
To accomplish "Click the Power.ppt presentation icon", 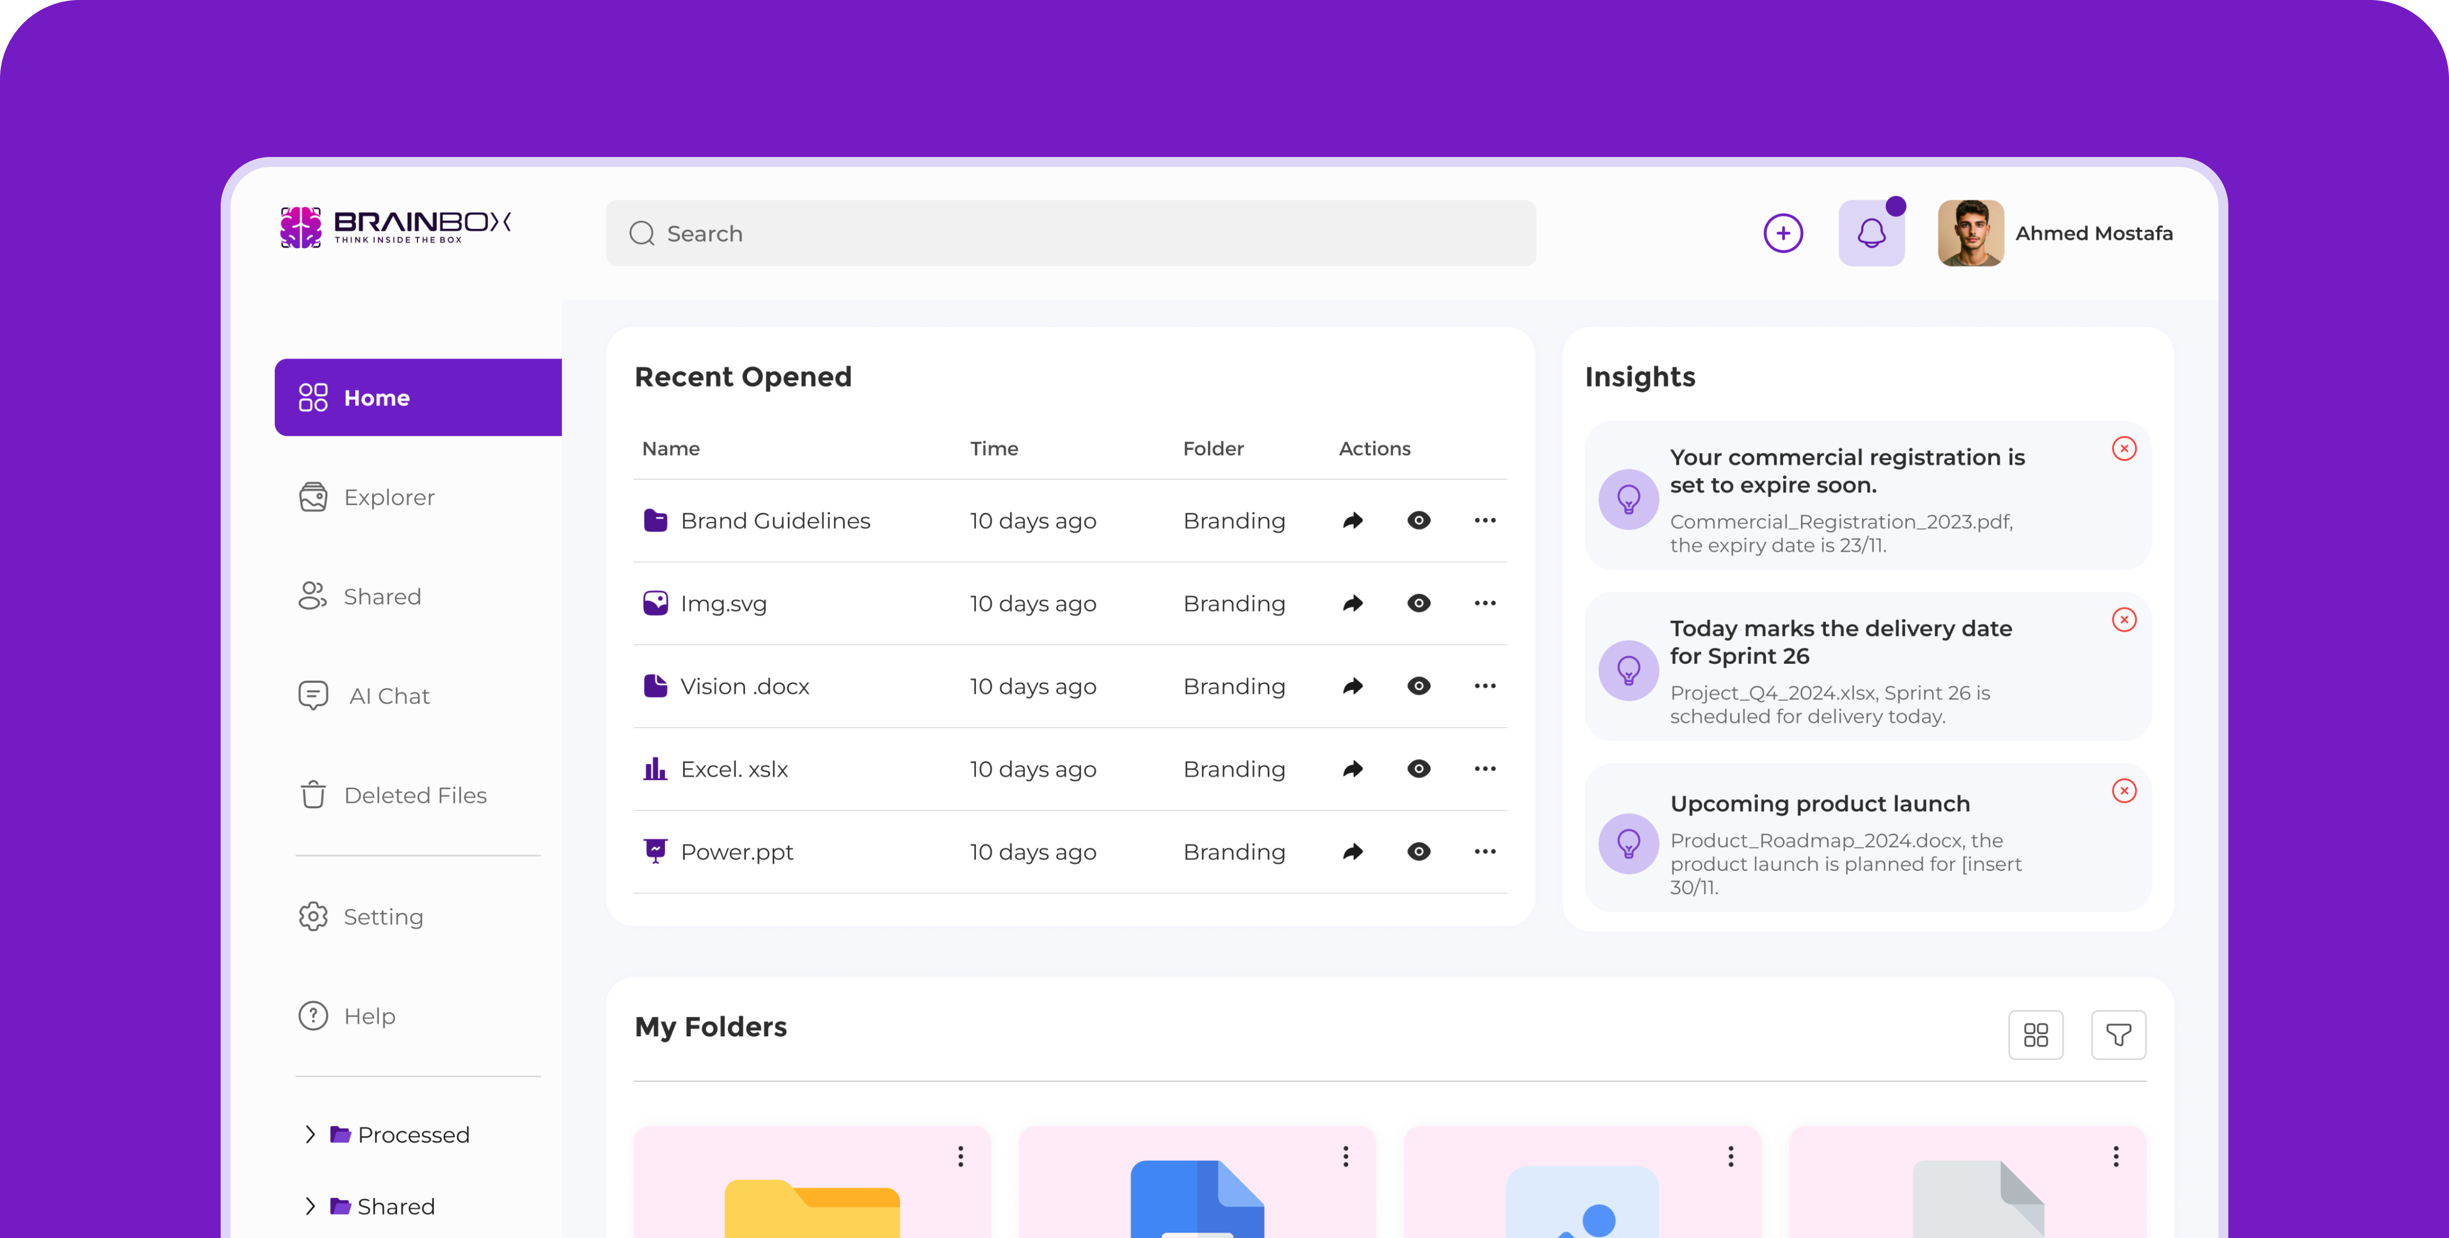I will coord(655,851).
